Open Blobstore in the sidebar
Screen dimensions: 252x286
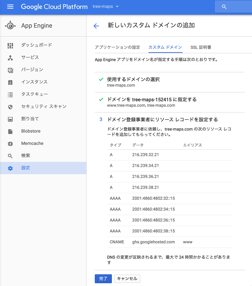(31, 131)
